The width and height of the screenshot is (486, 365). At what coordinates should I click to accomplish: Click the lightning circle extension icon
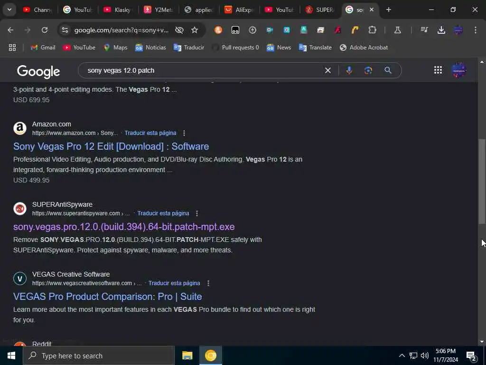pyautogui.click(x=252, y=30)
